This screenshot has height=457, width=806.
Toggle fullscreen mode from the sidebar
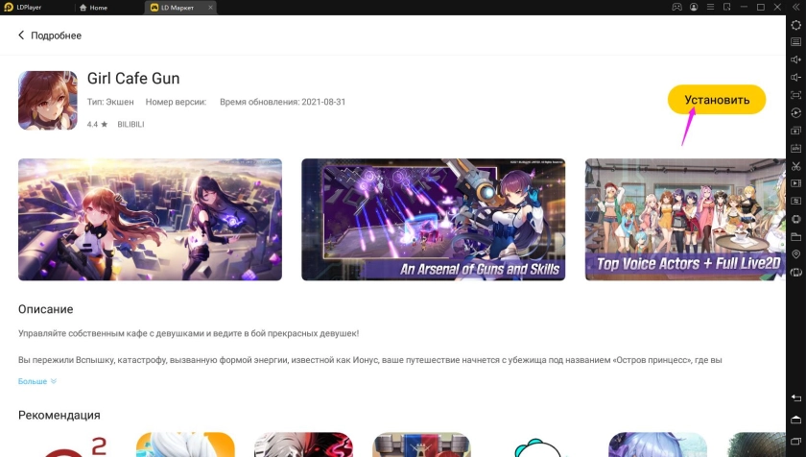795,95
